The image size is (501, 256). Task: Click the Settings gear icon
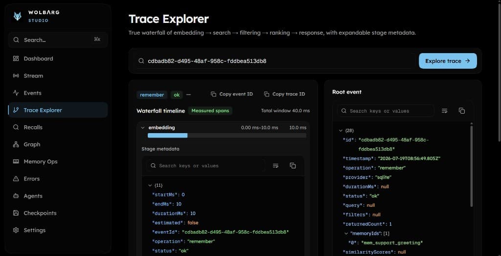16,230
